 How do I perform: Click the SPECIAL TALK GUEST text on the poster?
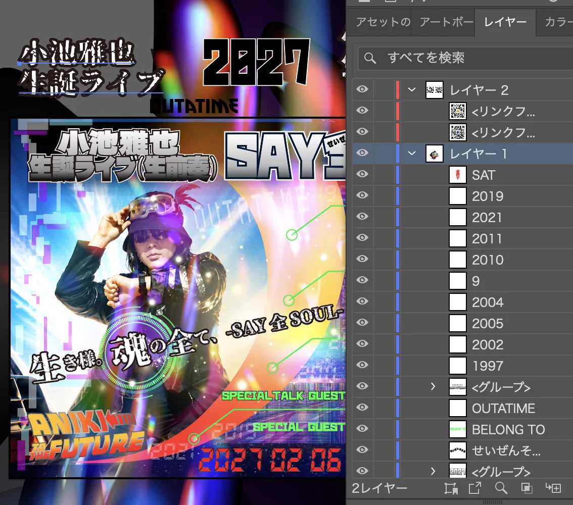coord(283,395)
